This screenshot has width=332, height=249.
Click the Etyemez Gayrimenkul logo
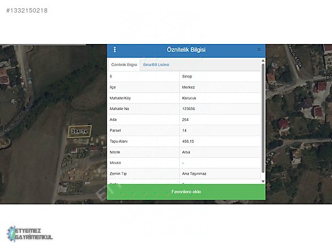click(30, 234)
